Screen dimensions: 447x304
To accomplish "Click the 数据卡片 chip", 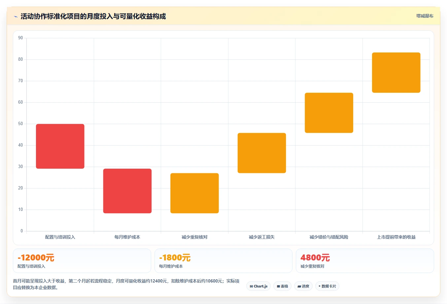I will click(x=327, y=286).
